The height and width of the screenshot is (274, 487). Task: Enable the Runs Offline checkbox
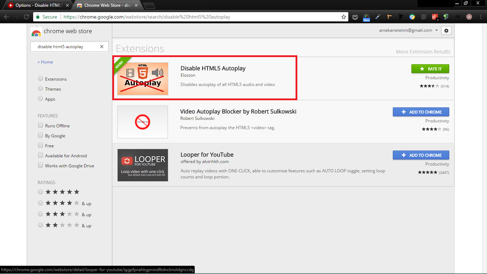pyautogui.click(x=40, y=125)
